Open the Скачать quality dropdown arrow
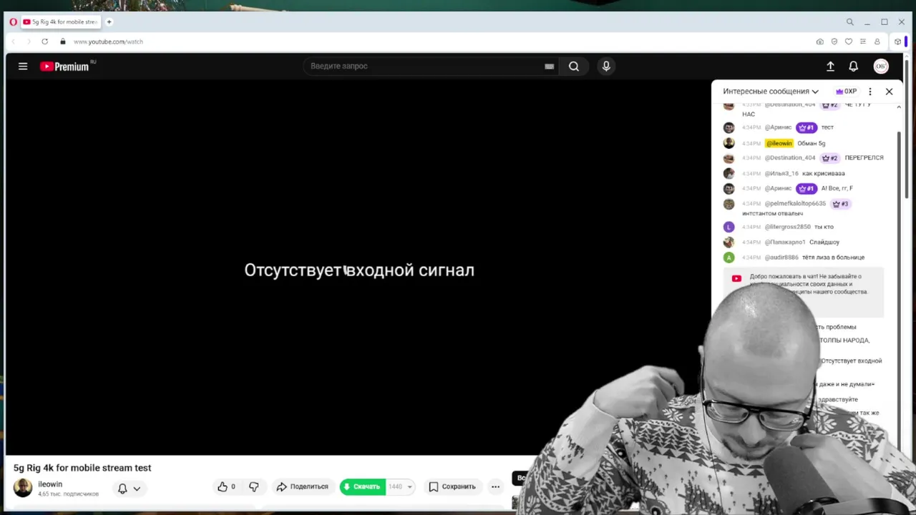This screenshot has width=916, height=515. [x=409, y=486]
